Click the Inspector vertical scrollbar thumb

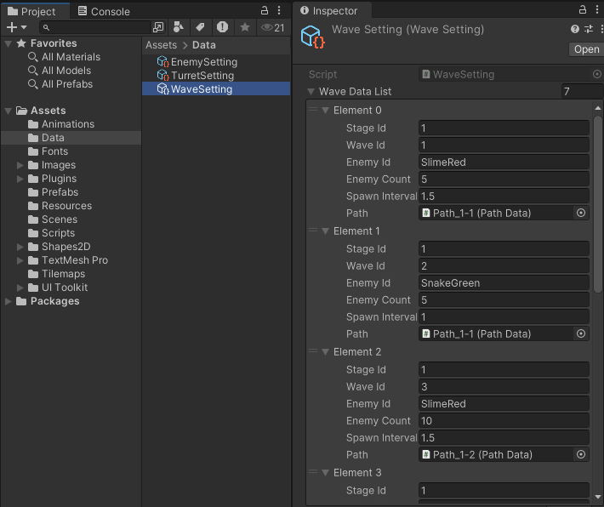coord(597,204)
